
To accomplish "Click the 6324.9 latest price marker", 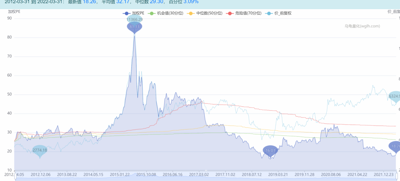I will (394, 96).
